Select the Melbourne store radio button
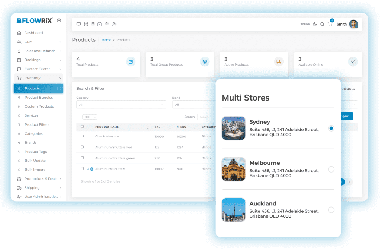This screenshot has height=250, width=381. [x=331, y=169]
